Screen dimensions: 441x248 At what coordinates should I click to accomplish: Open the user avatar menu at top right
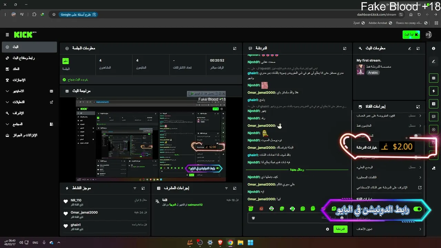click(429, 35)
